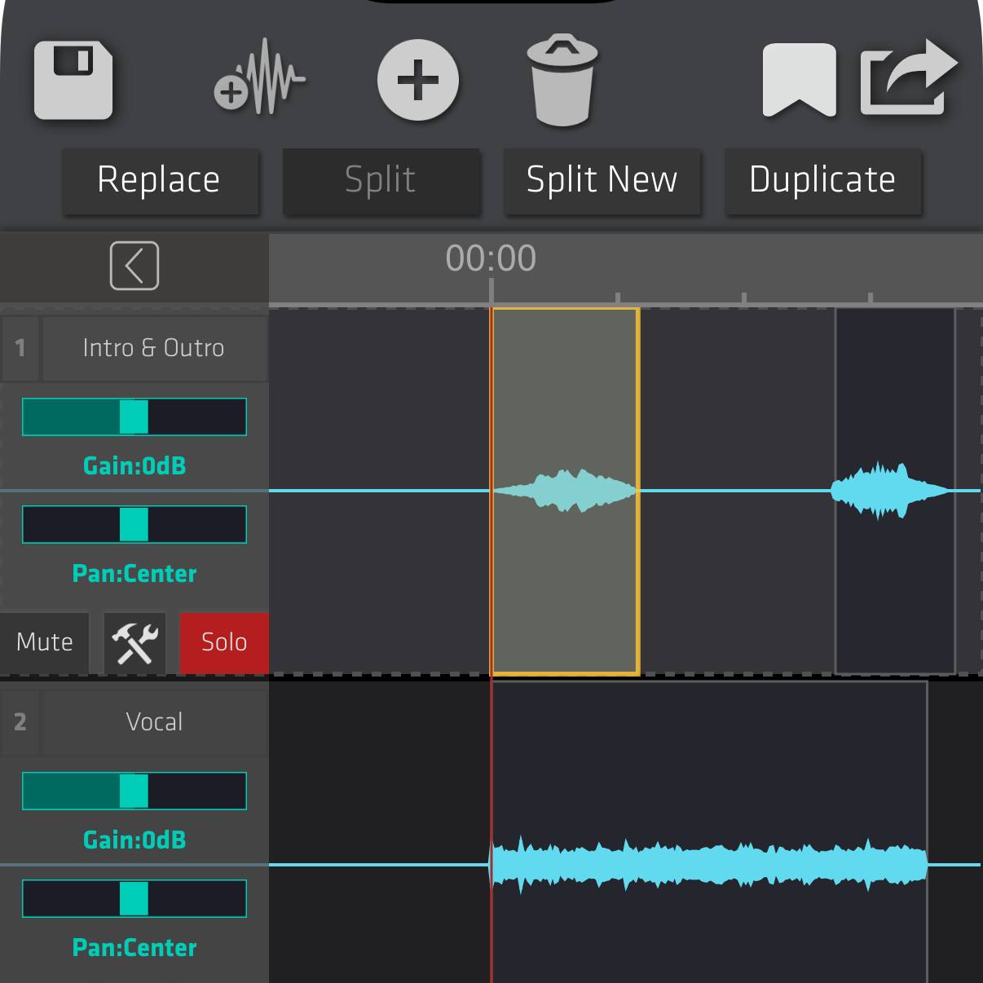Image resolution: width=983 pixels, height=983 pixels.
Task: Add a new audio clip via the waveform plus icon
Action: 259,78
